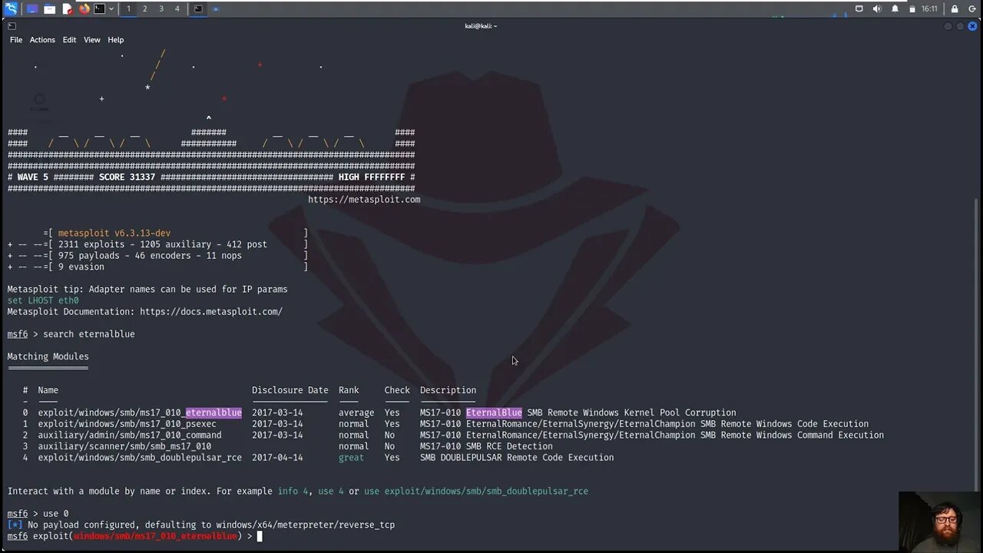Click auxiliary/scanner/smb/smb_ms17_010 module name
The image size is (983, 553).
click(124, 446)
